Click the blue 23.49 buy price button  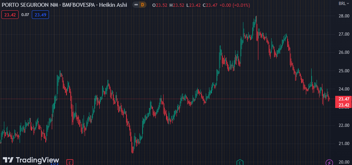pyautogui.click(x=40, y=15)
